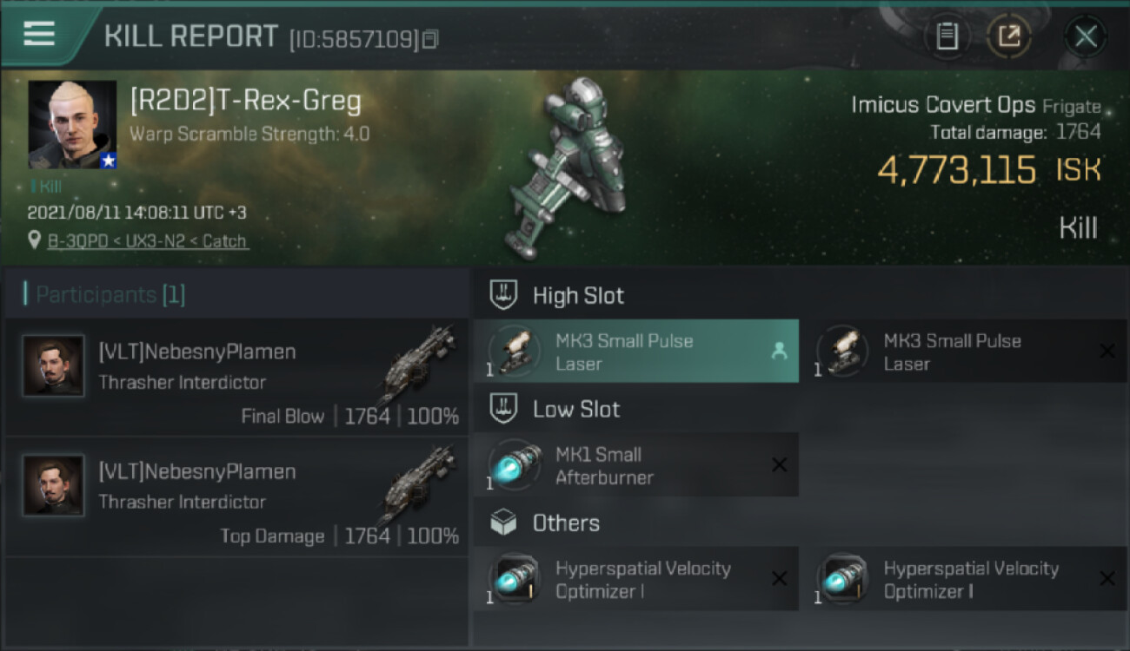Click the MK1 Small Afterburner icon
The image size is (1130, 651).
click(515, 465)
